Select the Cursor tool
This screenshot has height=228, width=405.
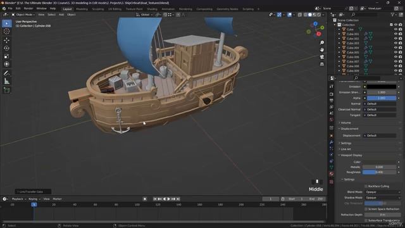pyautogui.click(x=7, y=31)
